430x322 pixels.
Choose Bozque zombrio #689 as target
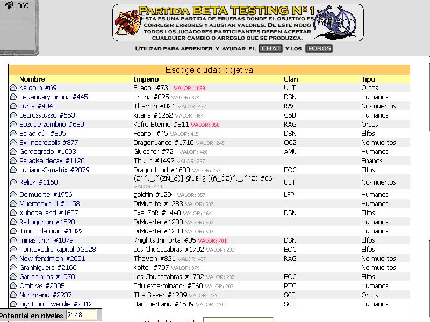coord(52,125)
